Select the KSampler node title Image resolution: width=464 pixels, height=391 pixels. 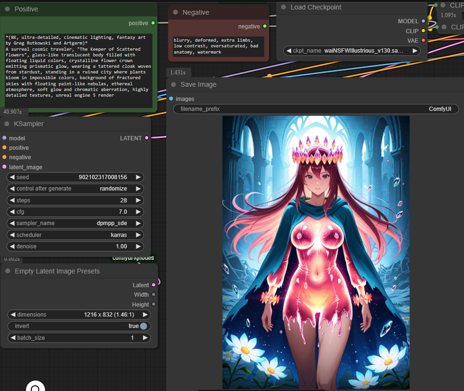[x=29, y=124]
